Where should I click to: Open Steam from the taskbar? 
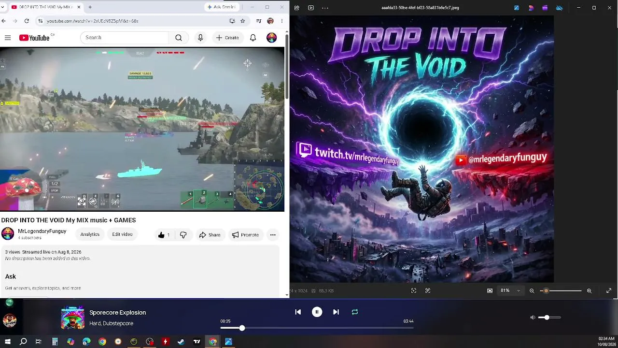(181, 342)
